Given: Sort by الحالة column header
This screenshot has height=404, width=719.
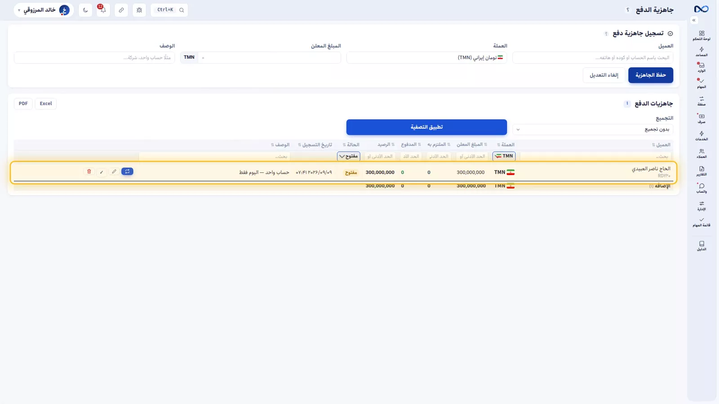Looking at the screenshot, I should 351,145.
